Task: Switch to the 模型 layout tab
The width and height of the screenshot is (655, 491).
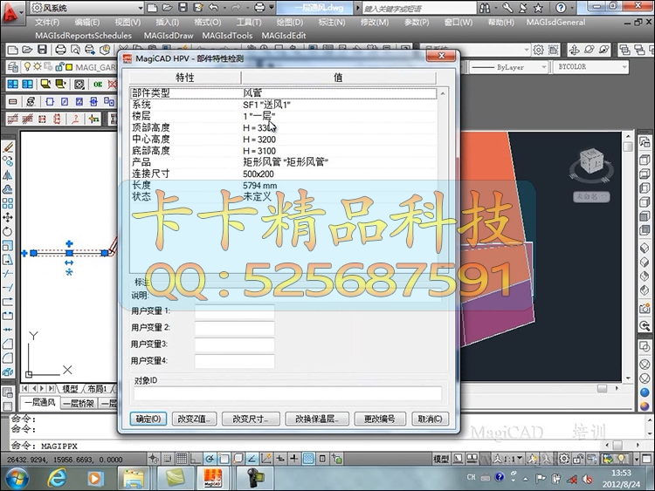Action: pyautogui.click(x=69, y=389)
